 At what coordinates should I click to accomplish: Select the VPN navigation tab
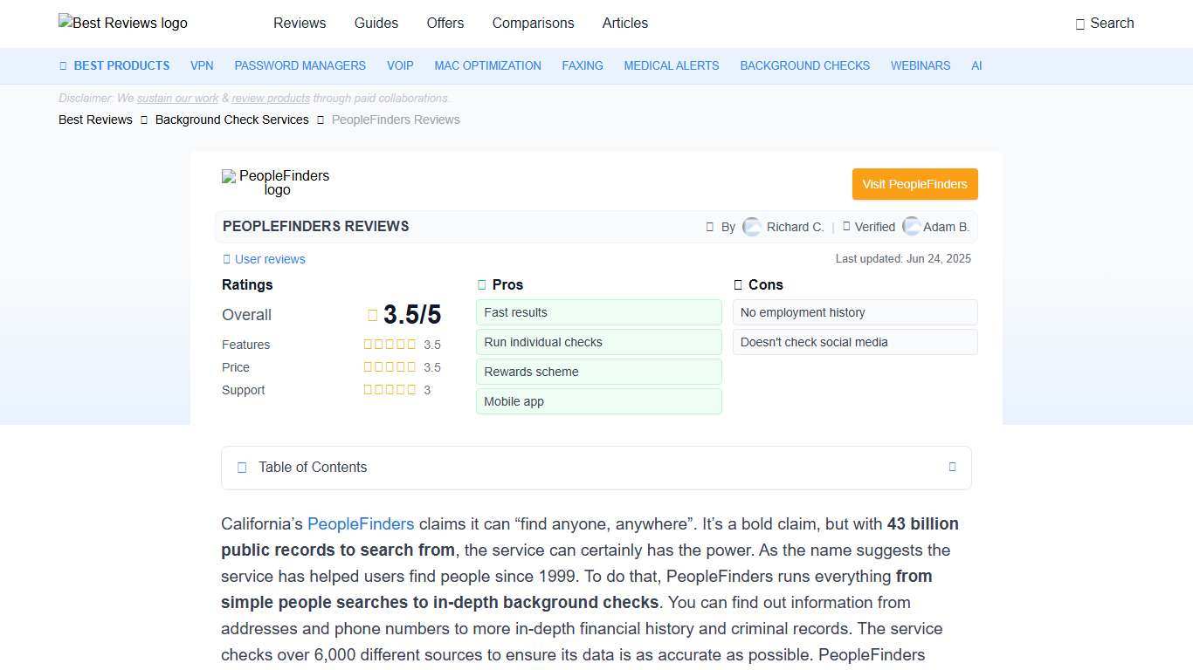click(202, 65)
